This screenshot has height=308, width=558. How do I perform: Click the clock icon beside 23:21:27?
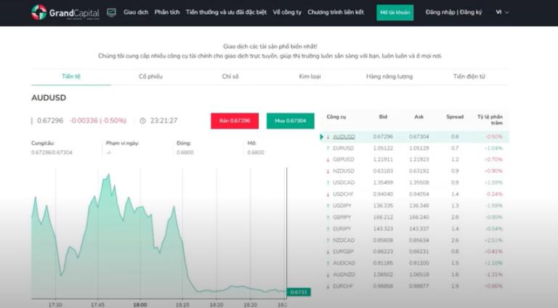click(142, 121)
